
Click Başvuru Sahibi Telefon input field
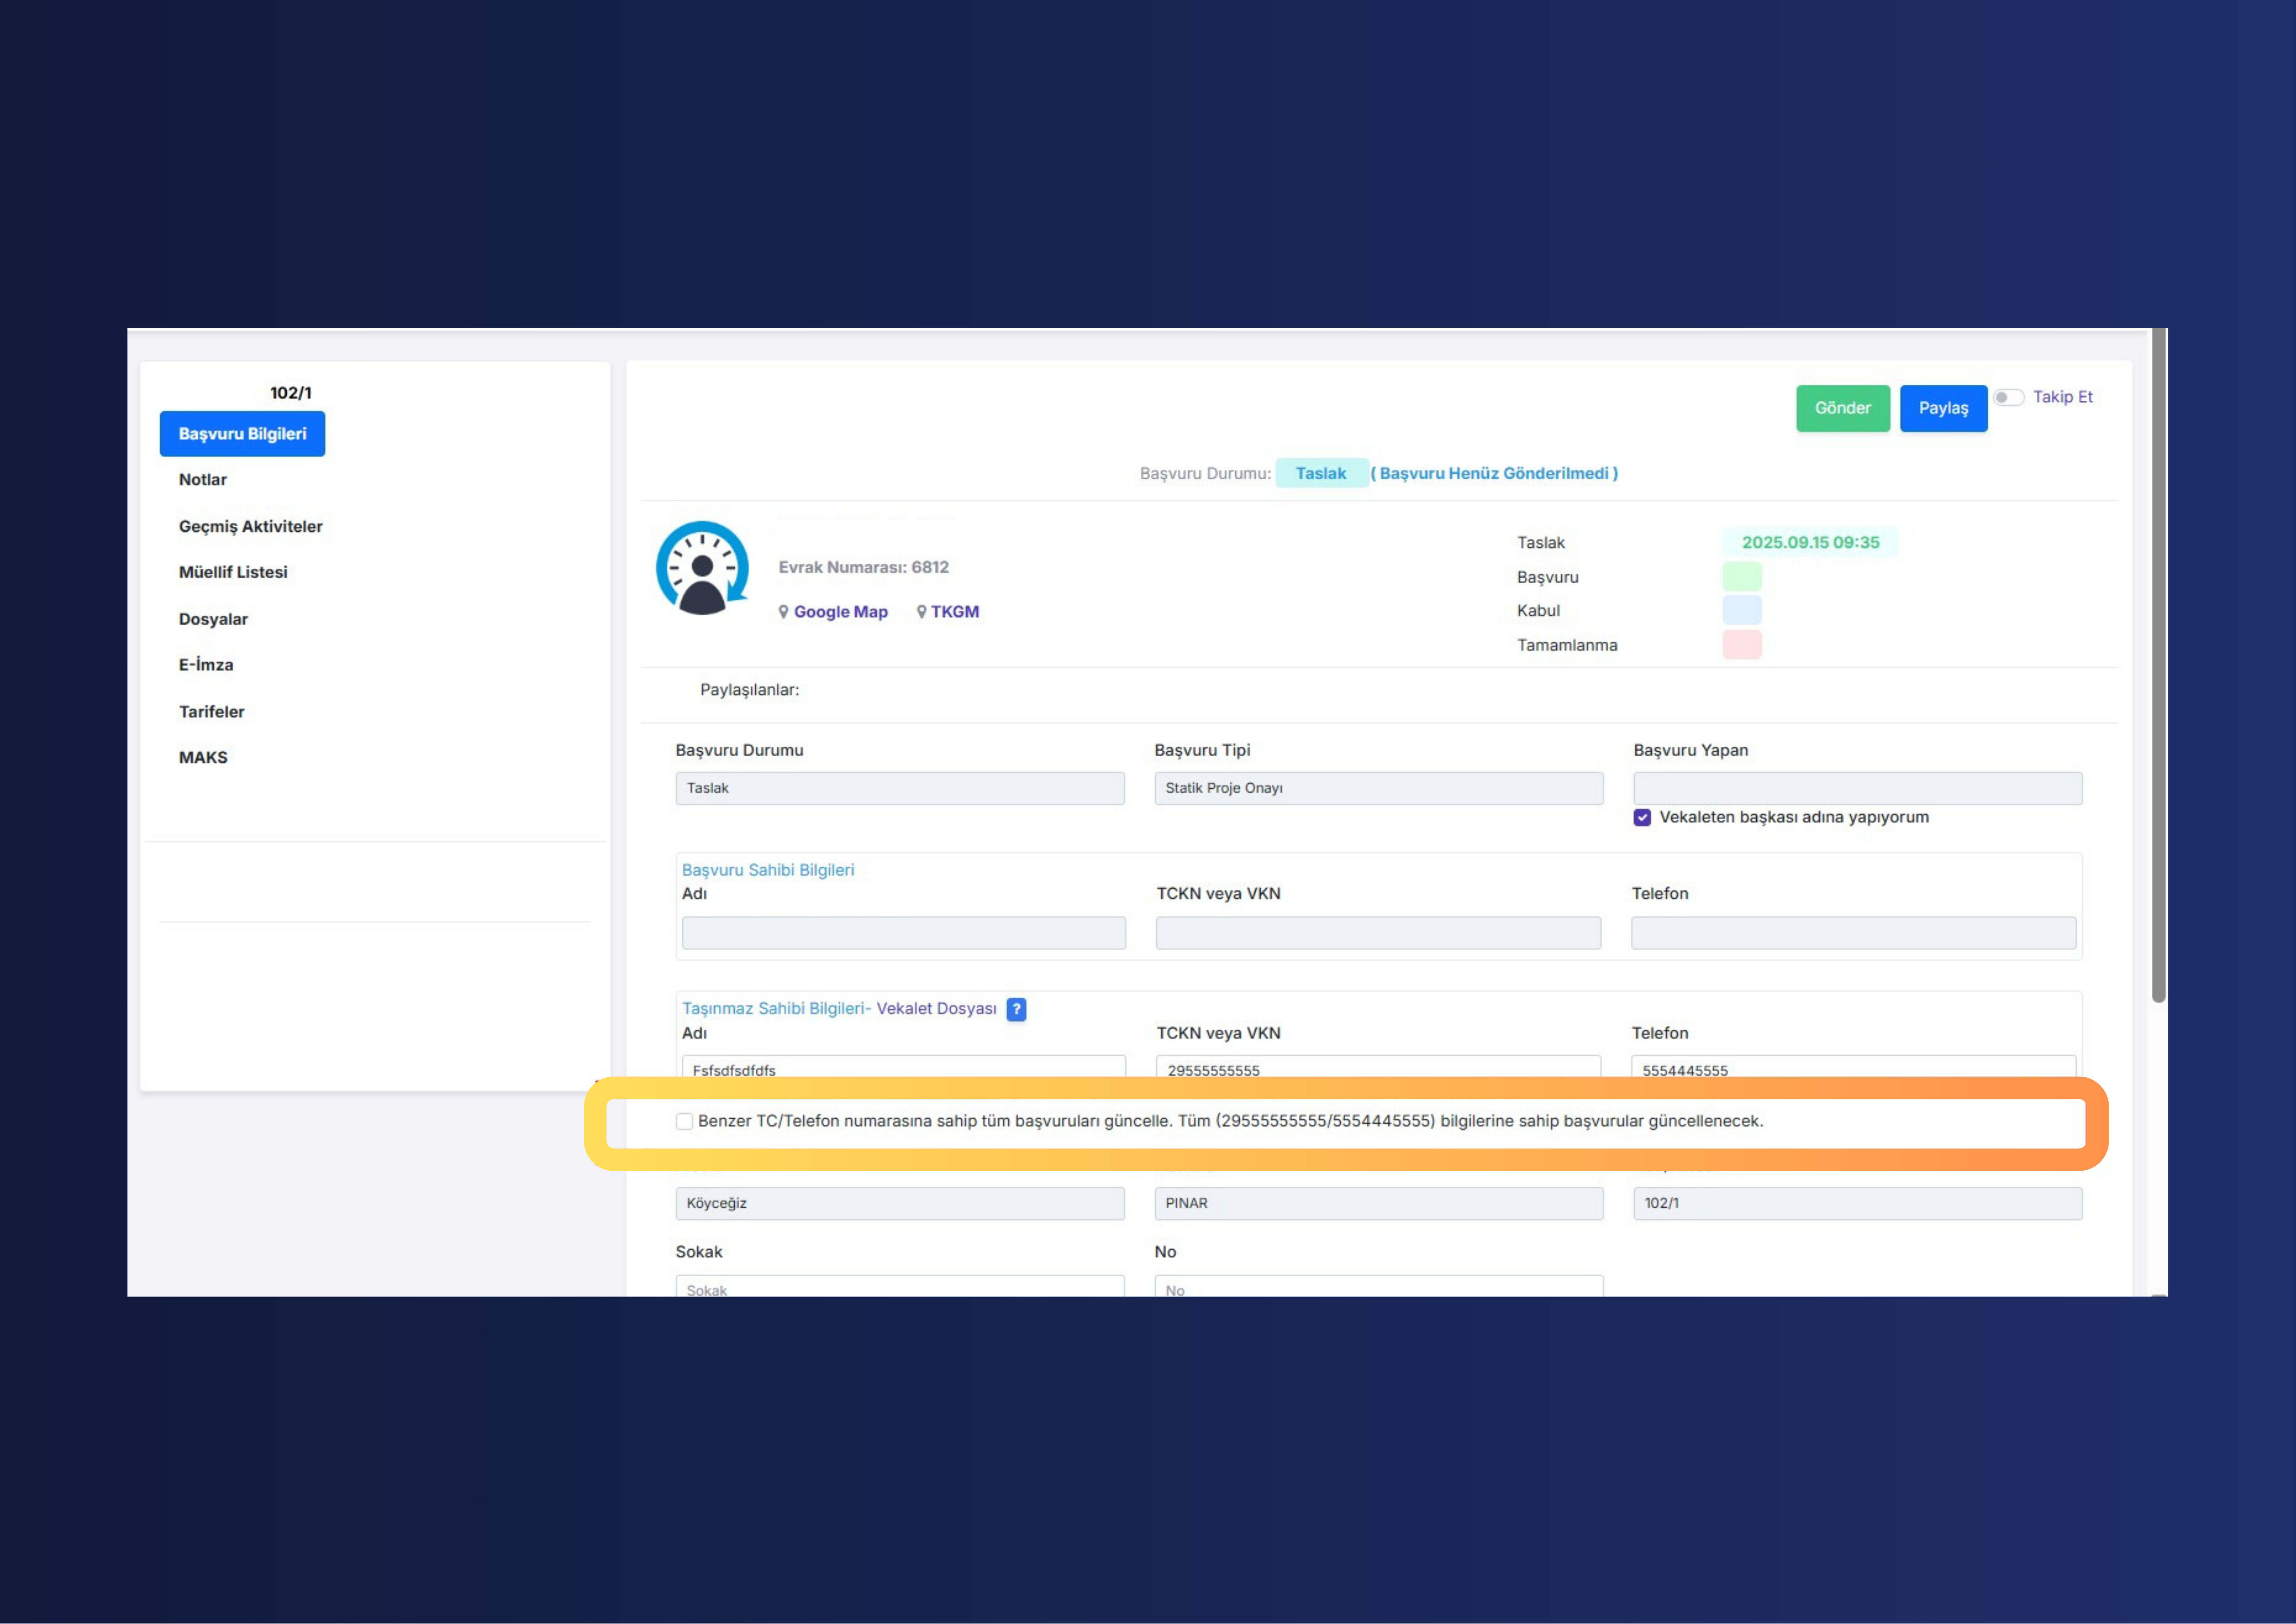pyautogui.click(x=1854, y=934)
